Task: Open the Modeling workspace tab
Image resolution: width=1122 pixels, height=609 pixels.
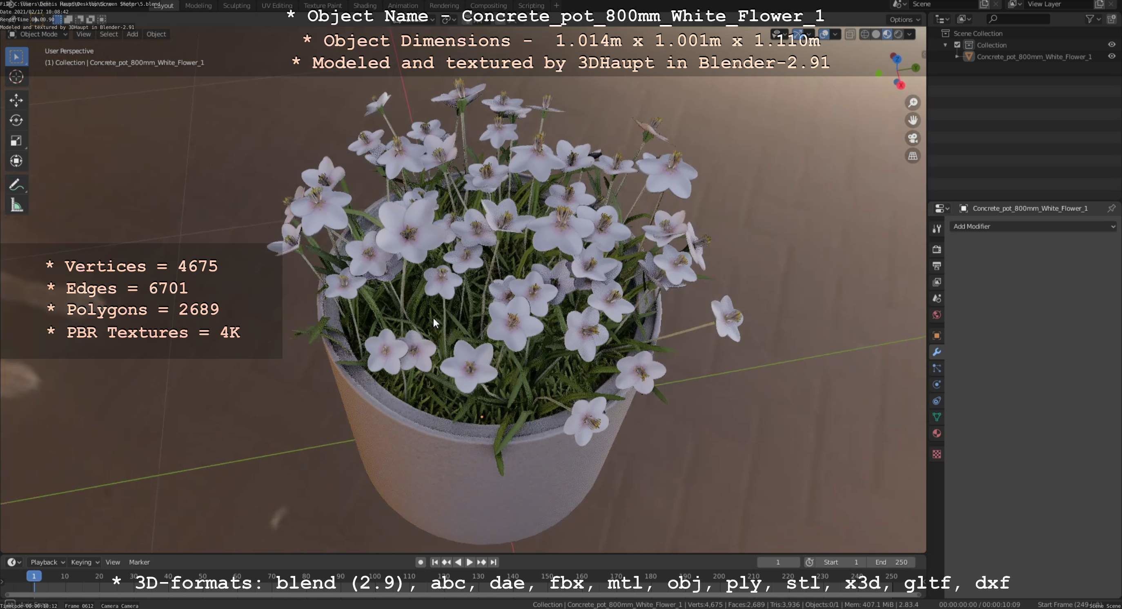Action: [x=198, y=6]
